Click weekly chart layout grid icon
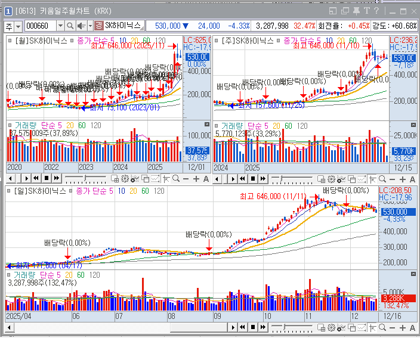 tap(322, 179)
